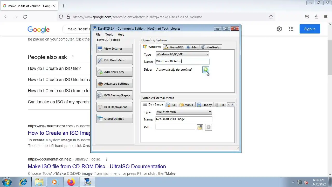The image size is (332, 187).
Task: Show hidden tray icons arrow
Action: tap(293, 182)
